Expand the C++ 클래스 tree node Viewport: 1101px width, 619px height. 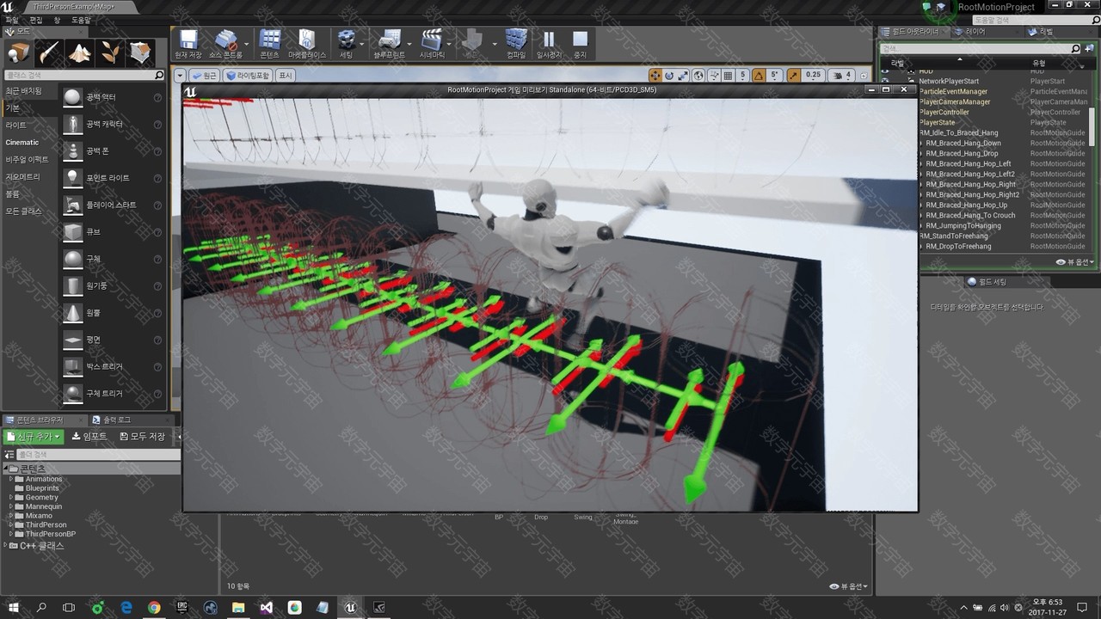click(x=6, y=545)
